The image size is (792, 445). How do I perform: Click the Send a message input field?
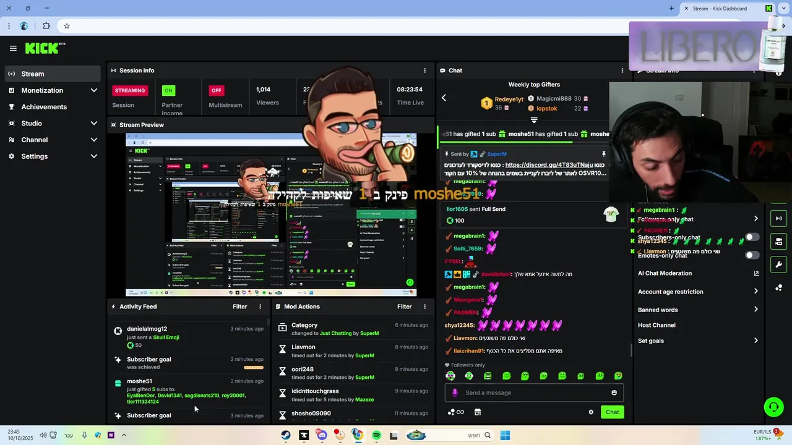(x=534, y=392)
